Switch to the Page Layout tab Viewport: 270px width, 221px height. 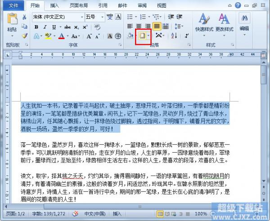(x=79, y=6)
